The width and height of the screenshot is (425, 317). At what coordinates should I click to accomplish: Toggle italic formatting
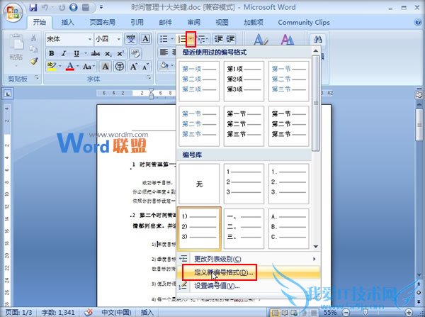click(64, 53)
